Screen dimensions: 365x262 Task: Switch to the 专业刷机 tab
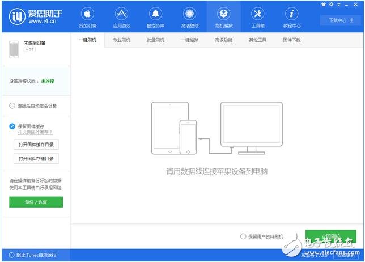pyautogui.click(x=121, y=40)
